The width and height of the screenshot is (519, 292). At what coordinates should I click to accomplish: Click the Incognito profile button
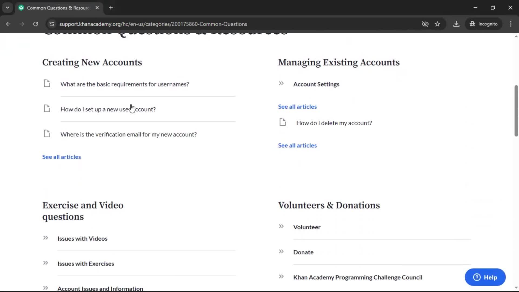point(484,24)
